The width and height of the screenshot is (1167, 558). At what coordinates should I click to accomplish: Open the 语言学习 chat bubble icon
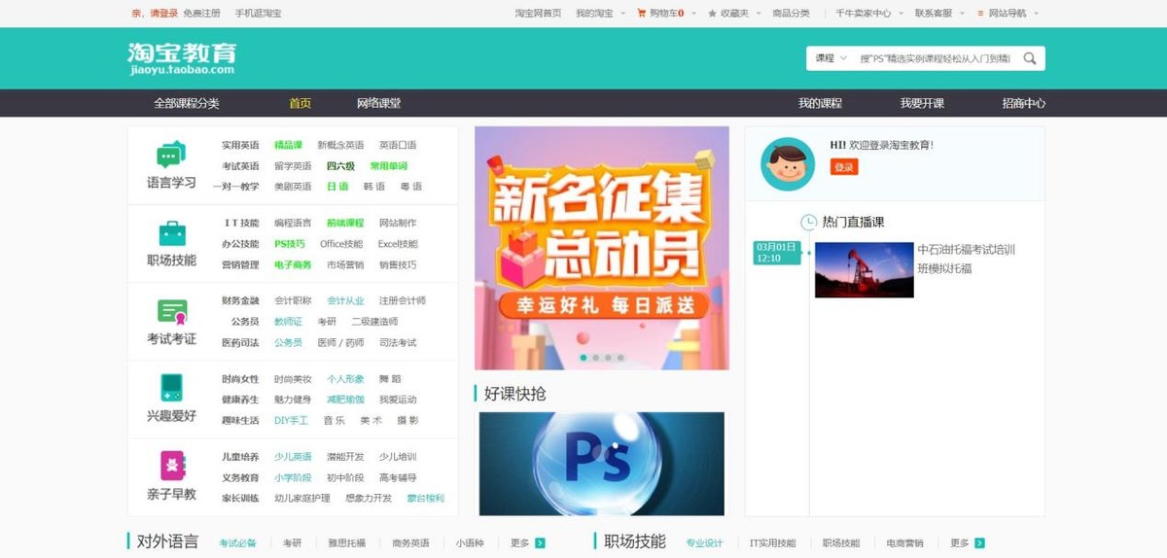pos(171,156)
